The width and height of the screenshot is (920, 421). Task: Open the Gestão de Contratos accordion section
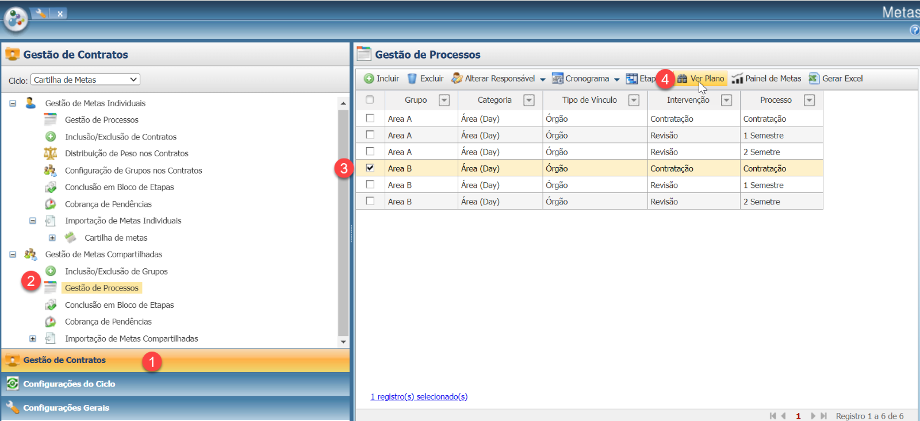click(x=175, y=360)
